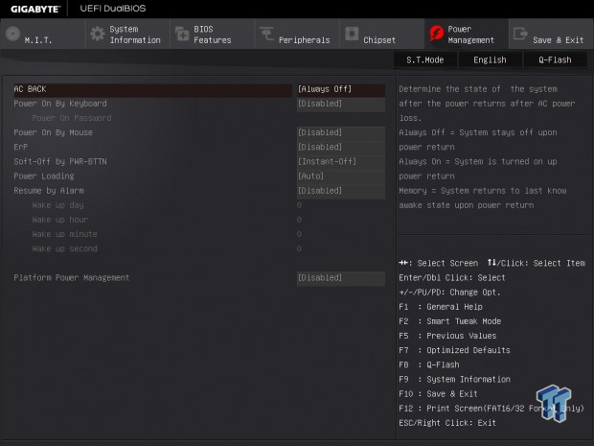Screen dimensions: 594x446
Task: Click the BIOS Features chip icon
Action: coord(182,34)
